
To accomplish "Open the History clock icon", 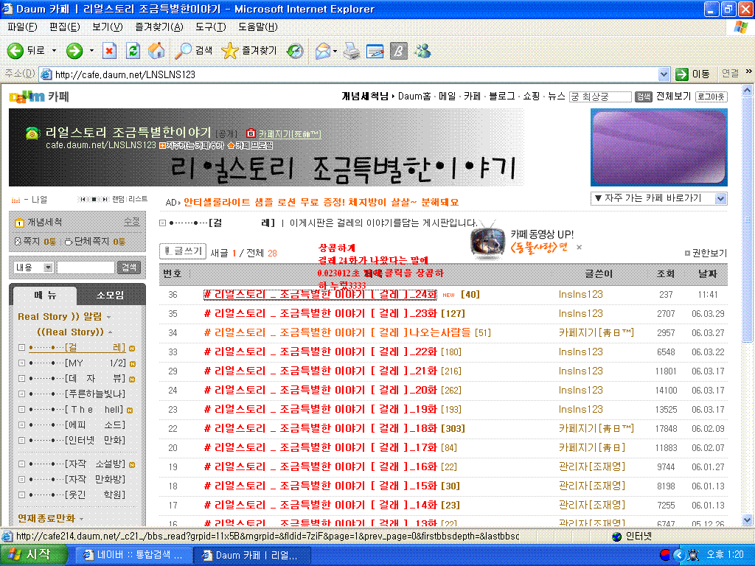I will tap(295, 51).
